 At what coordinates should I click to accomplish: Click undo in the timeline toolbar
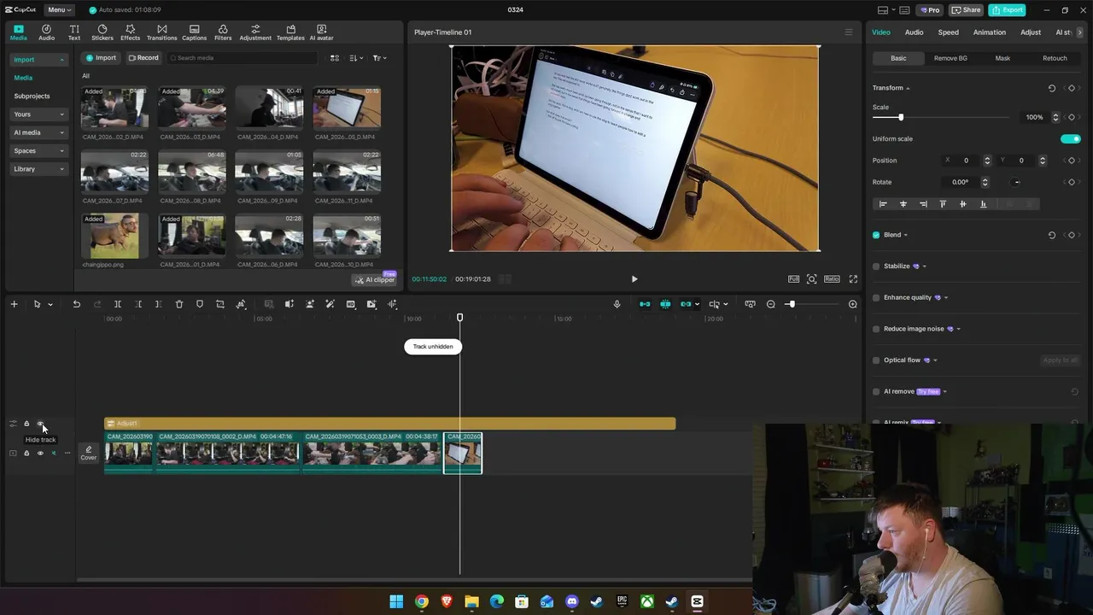[x=76, y=304]
